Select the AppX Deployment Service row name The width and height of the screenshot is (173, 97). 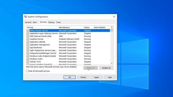(43, 50)
